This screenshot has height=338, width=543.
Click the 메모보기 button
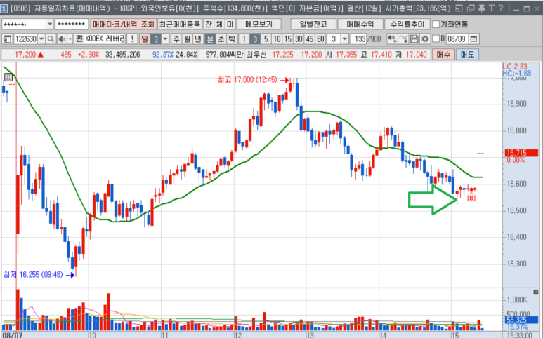[x=259, y=24]
